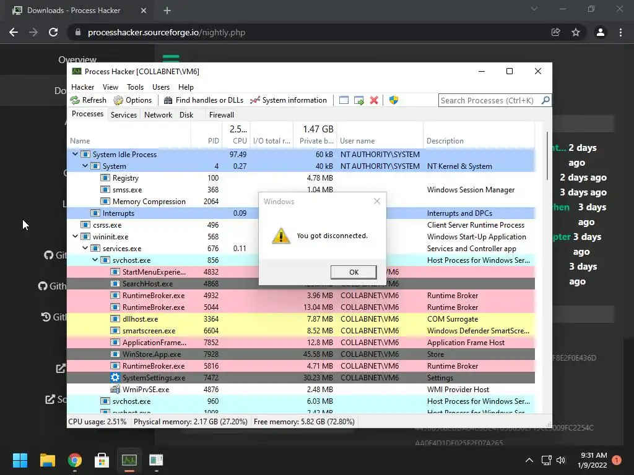Show hidden tray icons chevron

point(529,460)
